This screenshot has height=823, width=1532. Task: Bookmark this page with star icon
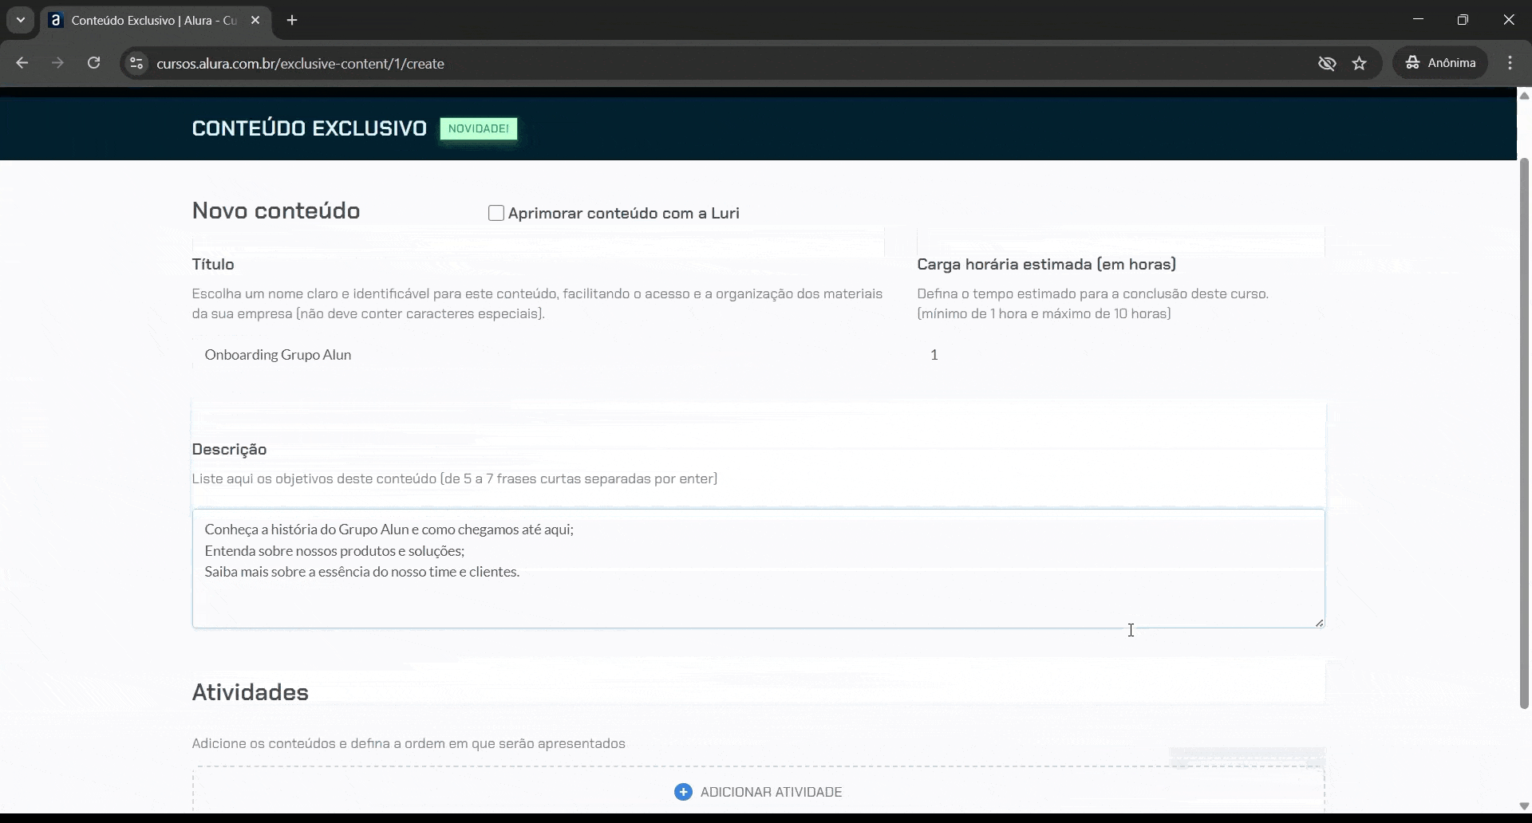coord(1360,63)
